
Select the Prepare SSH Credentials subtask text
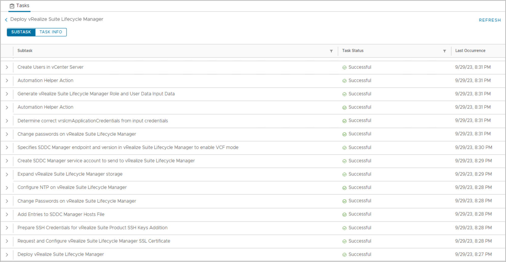[92, 228]
